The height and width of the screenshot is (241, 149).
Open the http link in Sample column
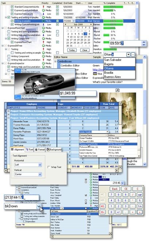(x=98, y=70)
